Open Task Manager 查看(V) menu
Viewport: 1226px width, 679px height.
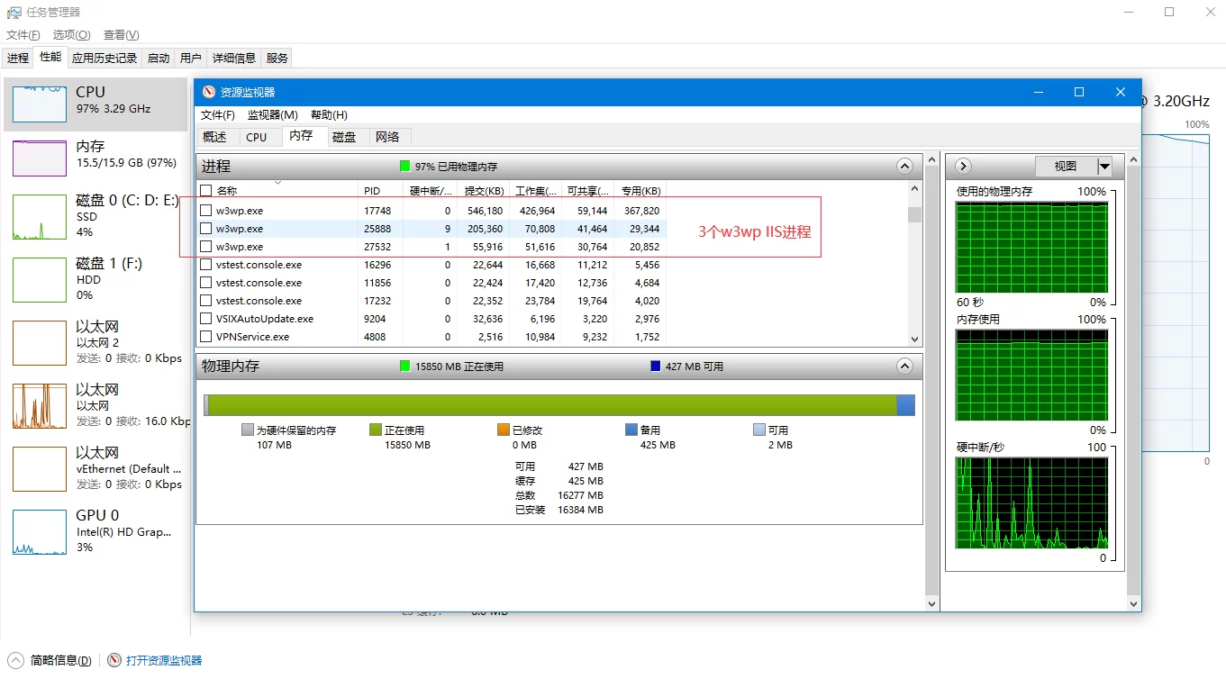pyautogui.click(x=121, y=35)
